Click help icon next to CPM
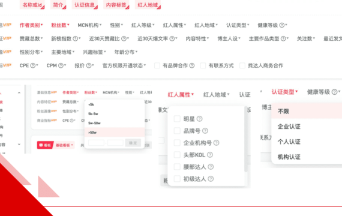Viewport: 342px width, 216px height. pyautogui.click(x=61, y=65)
